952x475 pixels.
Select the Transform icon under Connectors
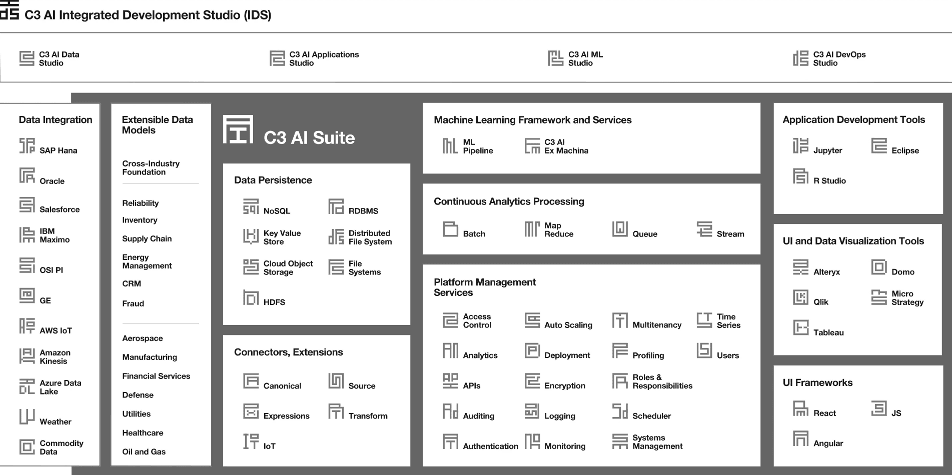(336, 411)
